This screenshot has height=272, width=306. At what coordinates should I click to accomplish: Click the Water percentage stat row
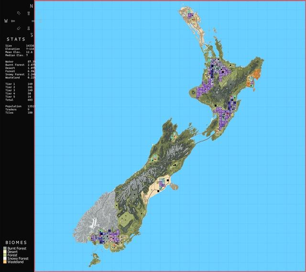click(x=20, y=62)
